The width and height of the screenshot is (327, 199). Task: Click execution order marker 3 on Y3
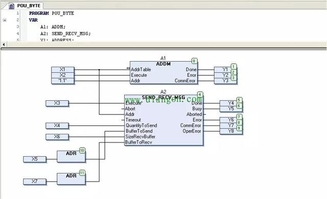[x=234, y=78]
